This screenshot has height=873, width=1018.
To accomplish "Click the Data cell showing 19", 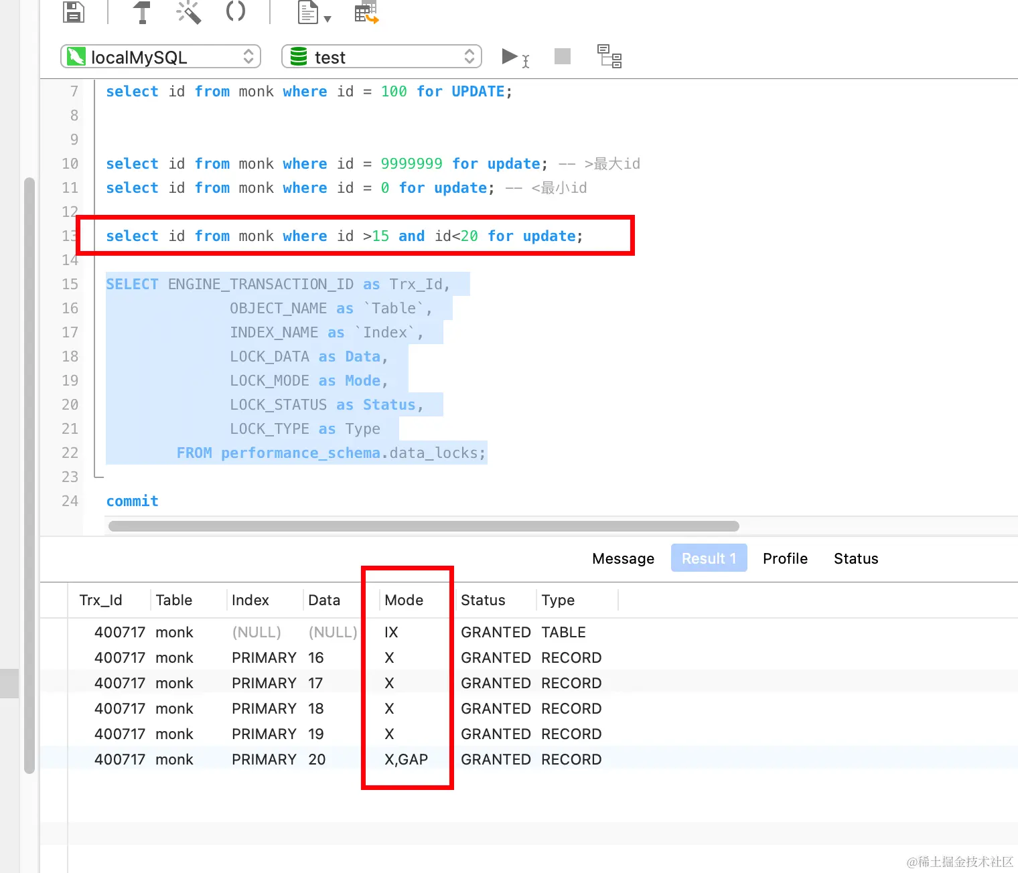I will pos(316,734).
